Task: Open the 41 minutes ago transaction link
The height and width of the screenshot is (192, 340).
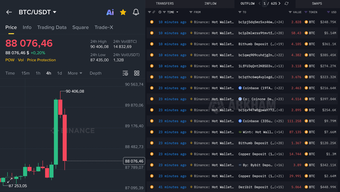Action: (x=172, y=187)
